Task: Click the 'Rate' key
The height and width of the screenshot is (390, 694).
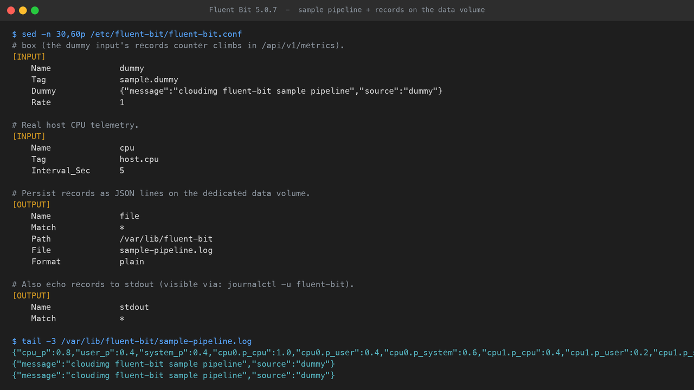Action: (x=41, y=102)
